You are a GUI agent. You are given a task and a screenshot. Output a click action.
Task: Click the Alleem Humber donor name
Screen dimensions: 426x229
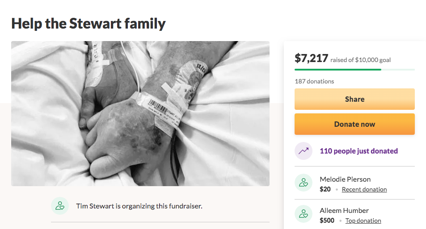coord(344,211)
